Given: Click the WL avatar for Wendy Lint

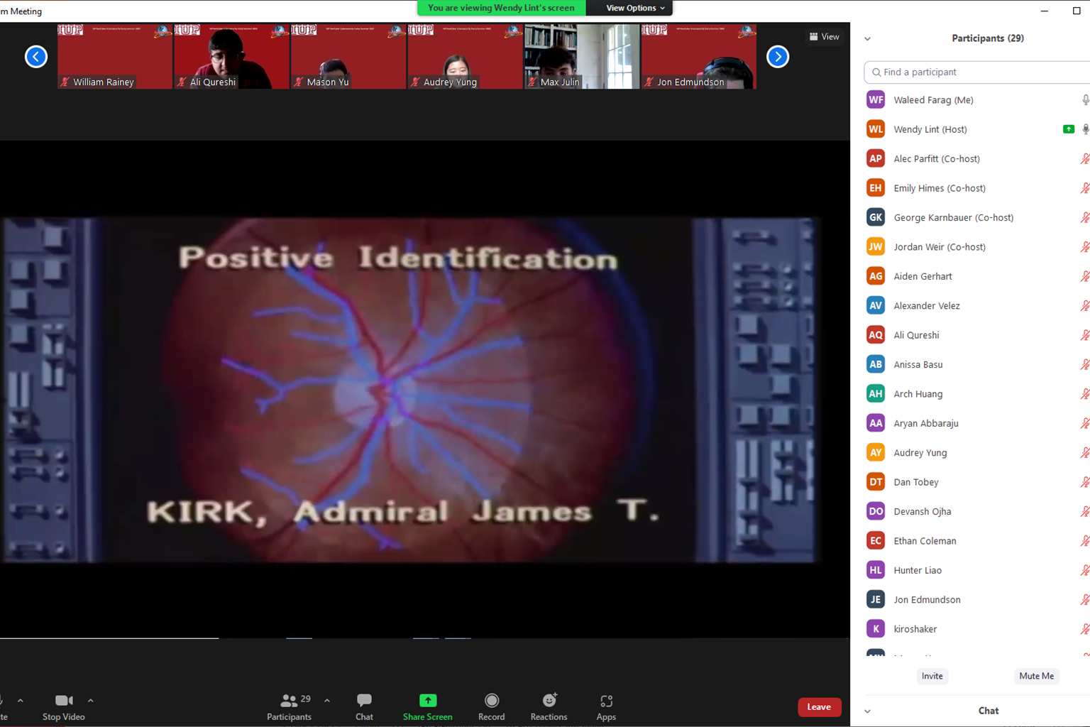Looking at the screenshot, I should point(876,129).
